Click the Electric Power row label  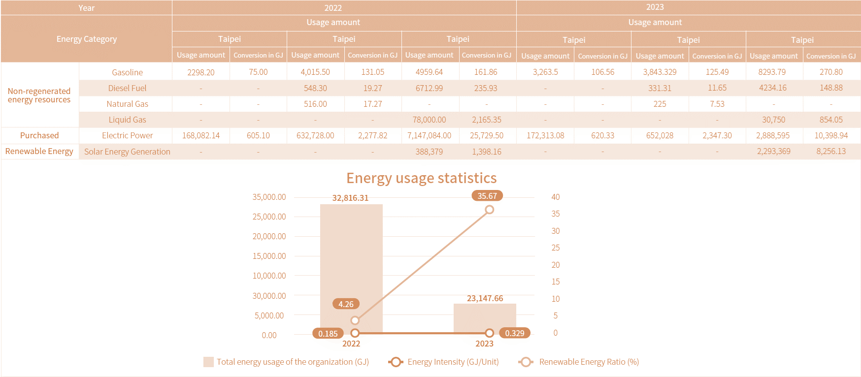(127, 135)
